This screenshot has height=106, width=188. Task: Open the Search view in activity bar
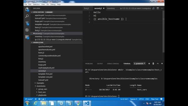click(x=27, y=16)
